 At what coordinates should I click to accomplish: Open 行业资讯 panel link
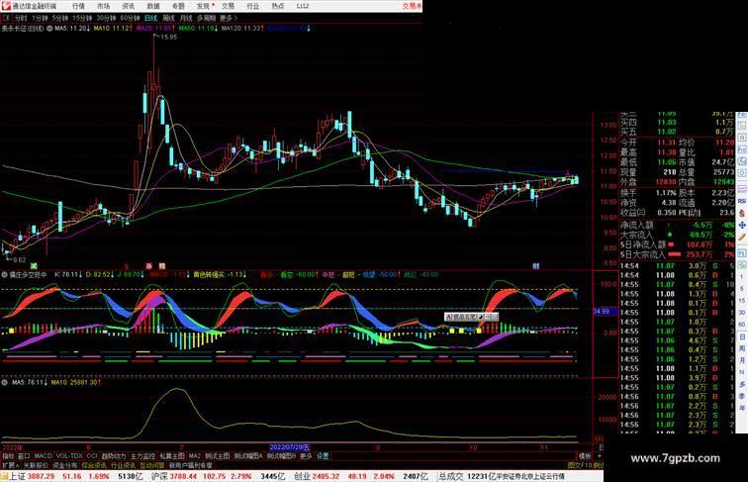point(123,465)
